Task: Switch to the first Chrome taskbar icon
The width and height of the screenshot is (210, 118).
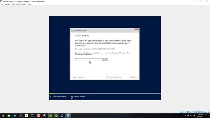Action: point(50,116)
